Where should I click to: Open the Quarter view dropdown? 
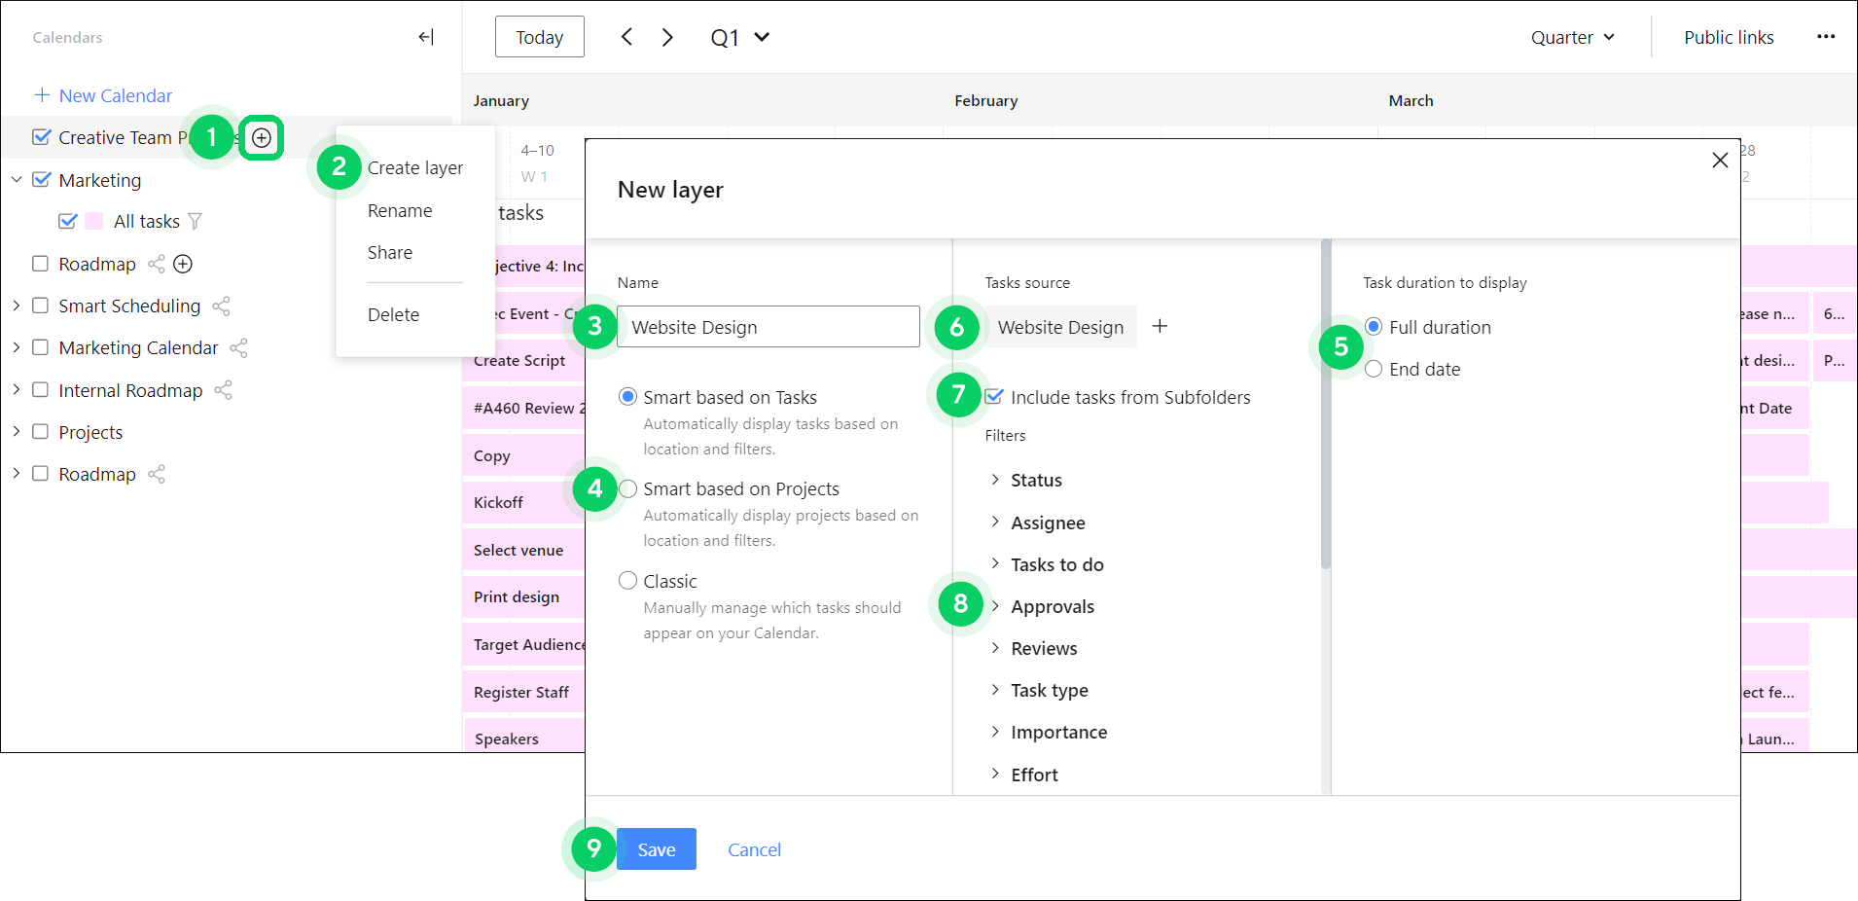(1572, 37)
